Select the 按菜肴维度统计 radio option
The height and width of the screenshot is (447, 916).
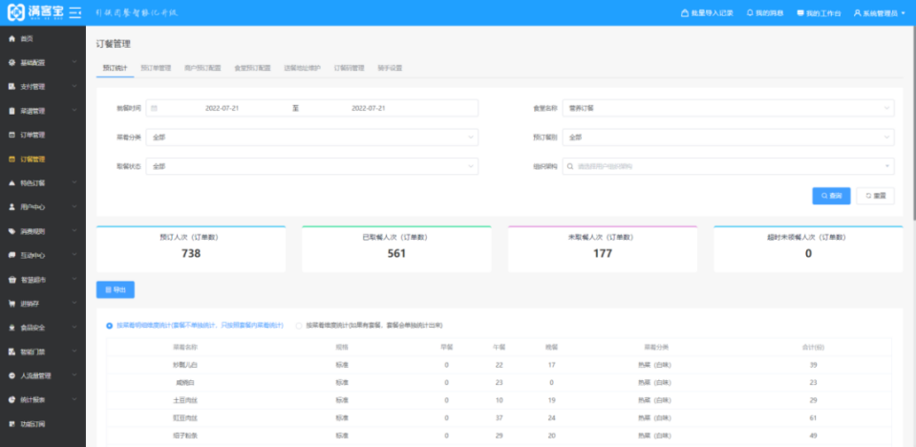299,325
